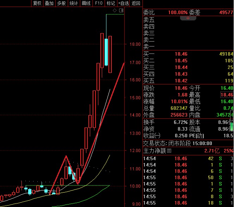The width and height of the screenshot is (234, 207).
Task: Click the 总量 value 602347
Action: pos(179,108)
